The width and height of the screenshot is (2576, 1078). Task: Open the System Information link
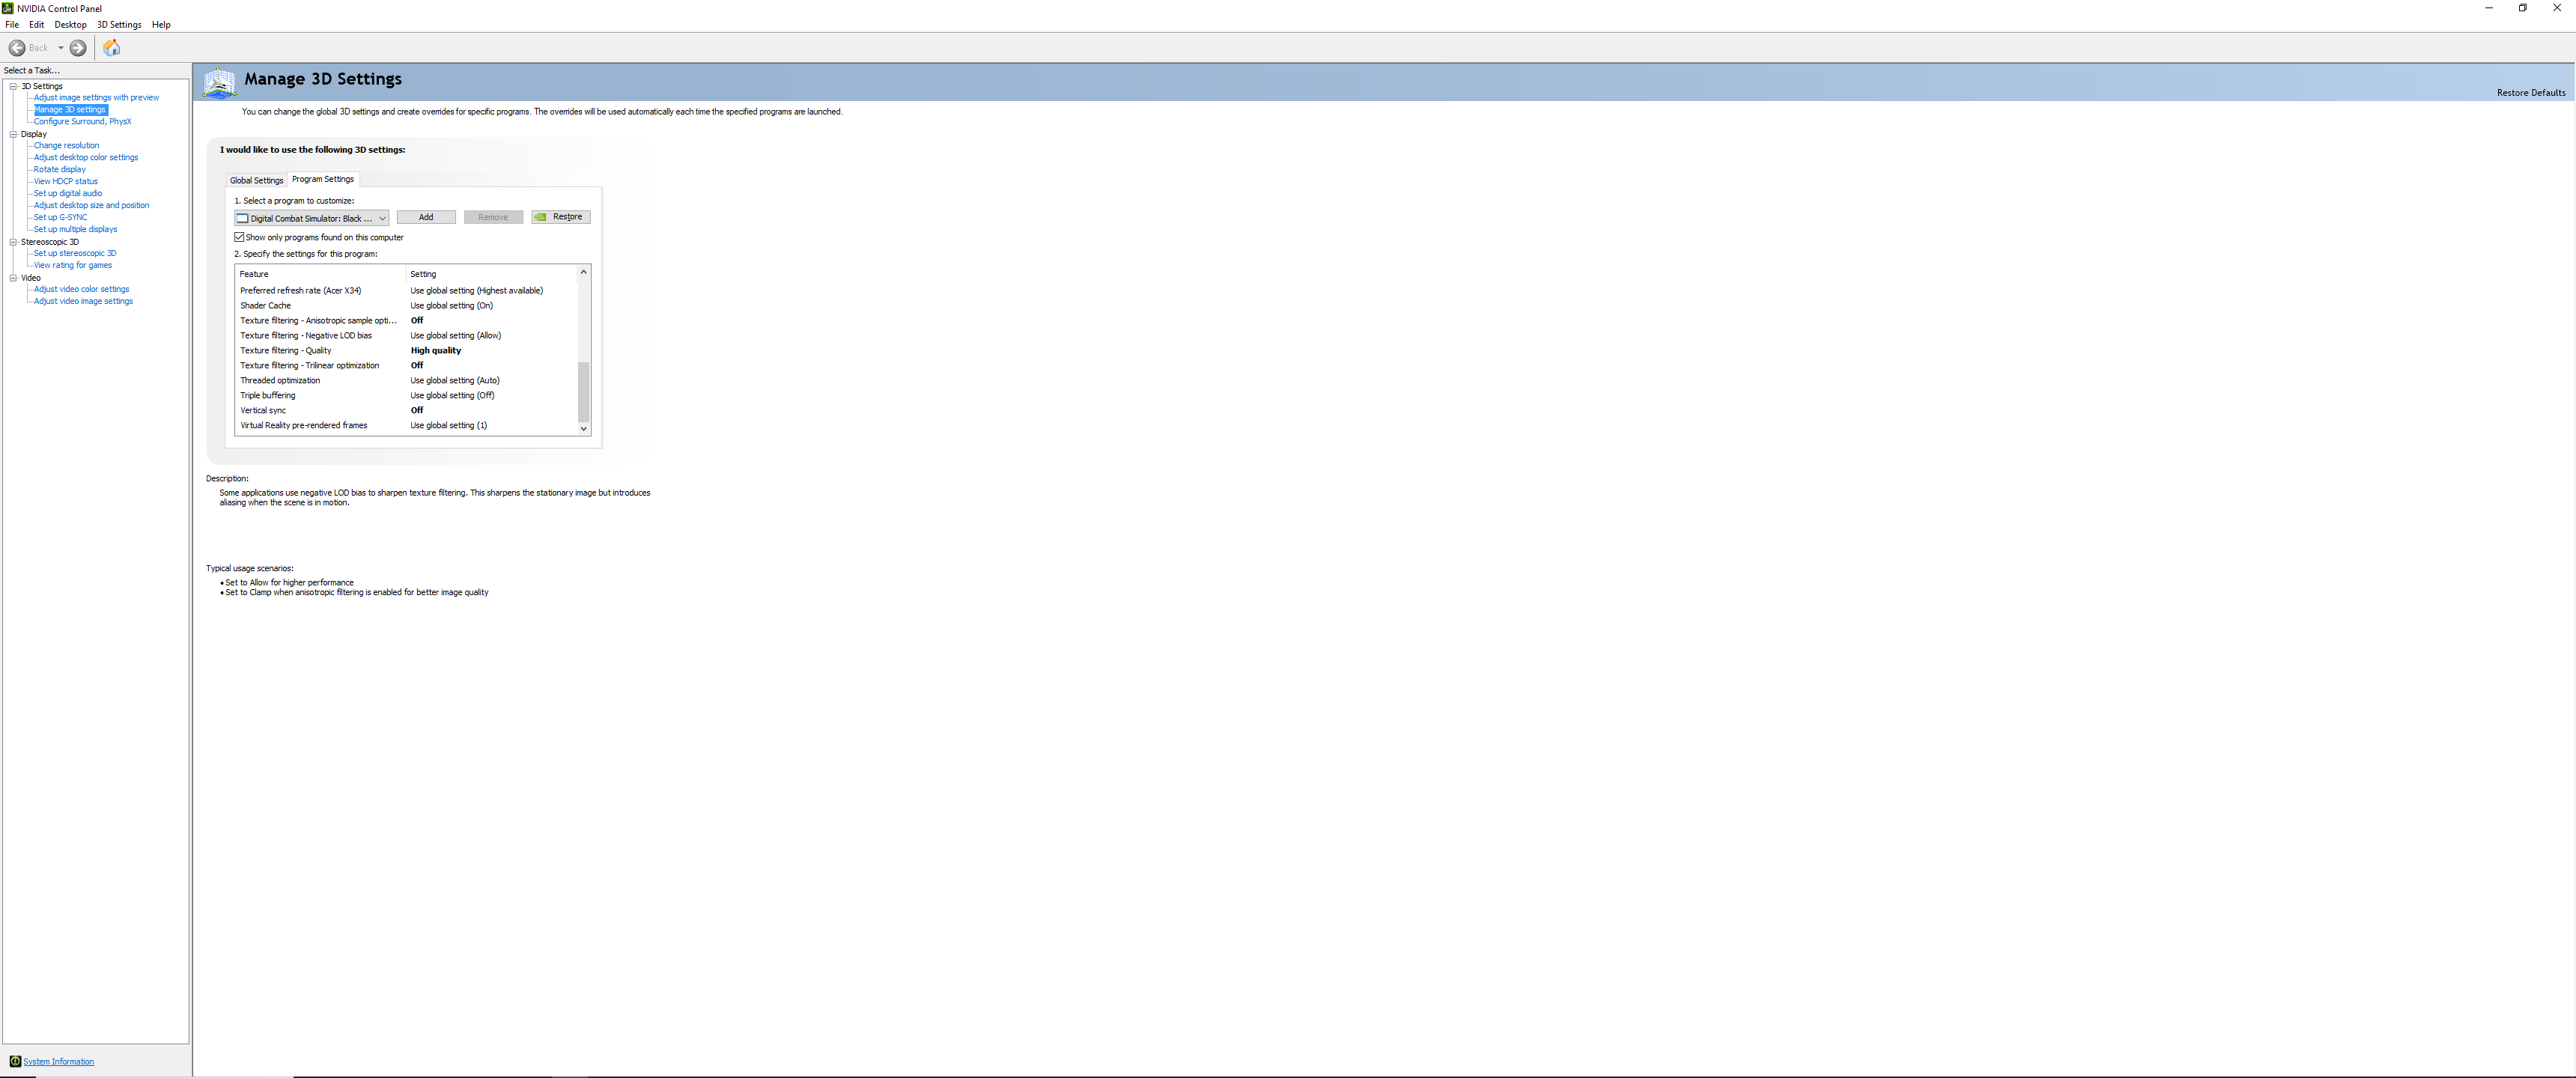pos(59,1062)
